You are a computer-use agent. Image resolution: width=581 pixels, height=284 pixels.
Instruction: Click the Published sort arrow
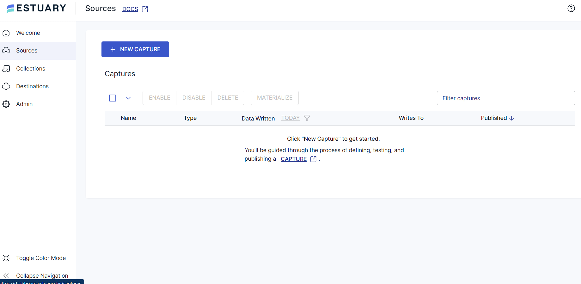click(511, 118)
